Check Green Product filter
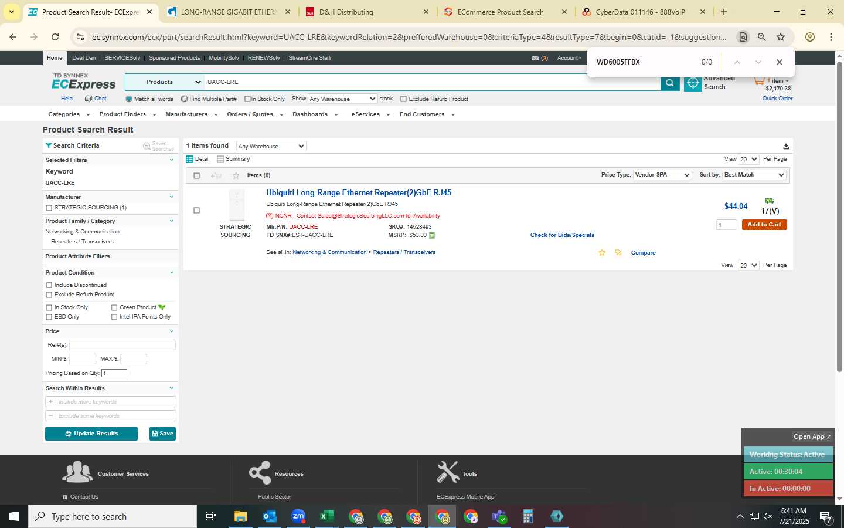This screenshot has height=528, width=844. [114, 307]
